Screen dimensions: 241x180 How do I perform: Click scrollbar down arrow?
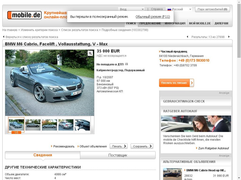click(x=239, y=178)
